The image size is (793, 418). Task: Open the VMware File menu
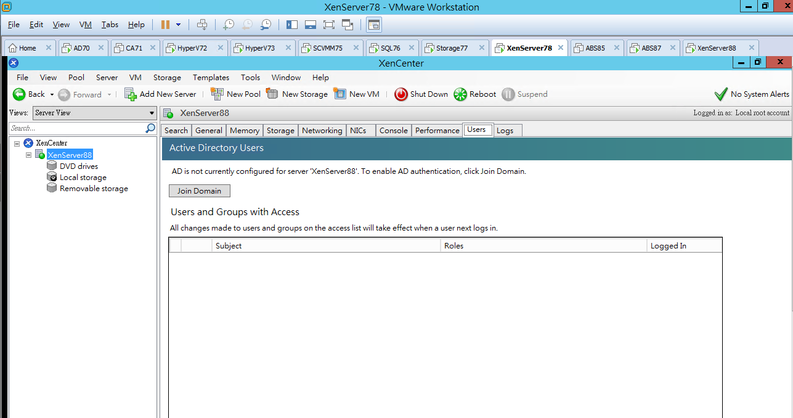point(14,25)
